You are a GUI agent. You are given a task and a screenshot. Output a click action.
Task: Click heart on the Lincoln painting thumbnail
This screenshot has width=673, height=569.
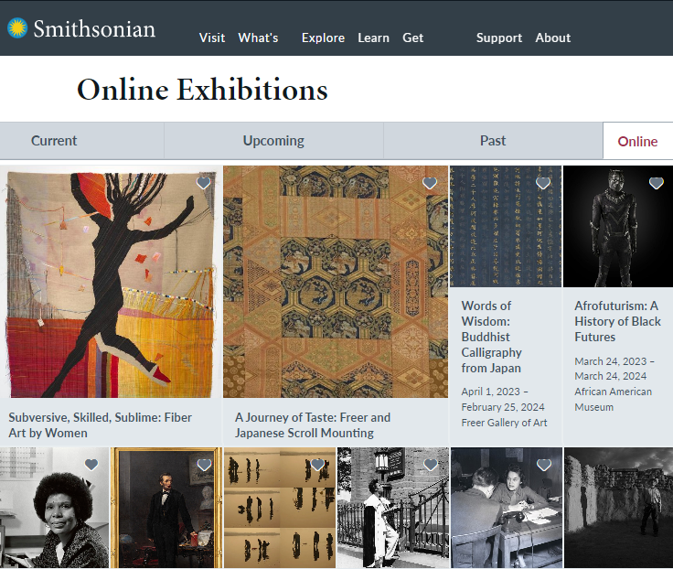[204, 465]
